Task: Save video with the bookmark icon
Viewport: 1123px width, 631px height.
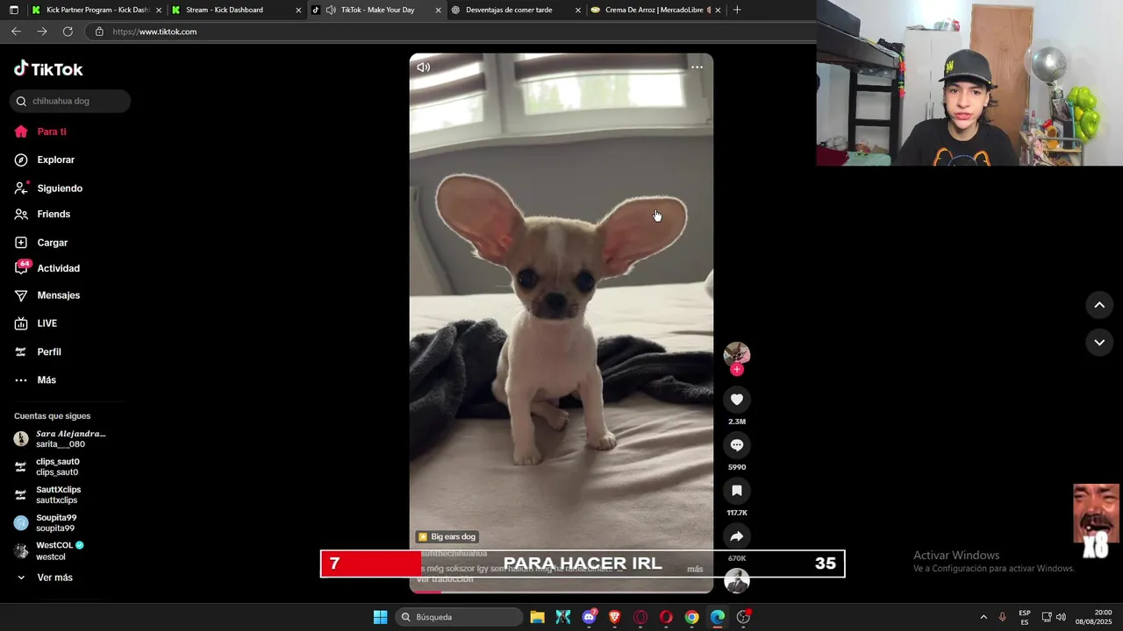Action: 737,491
